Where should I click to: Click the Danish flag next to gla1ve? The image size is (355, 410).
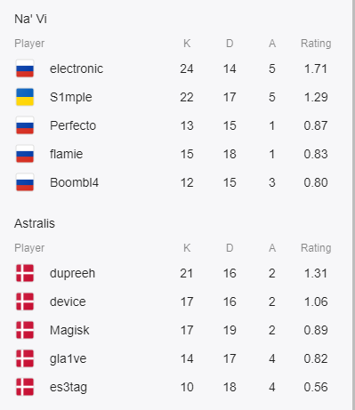coord(25,358)
